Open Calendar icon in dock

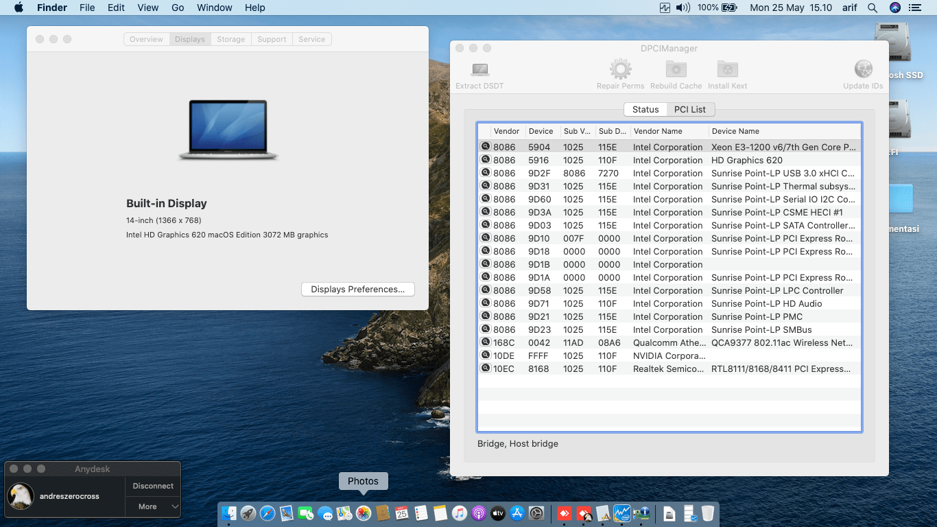point(402,513)
